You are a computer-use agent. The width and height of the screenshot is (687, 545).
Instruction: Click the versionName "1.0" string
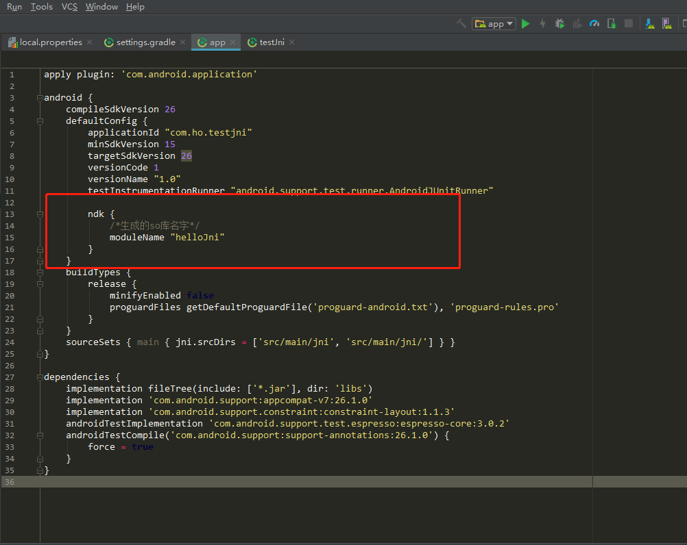(167, 179)
